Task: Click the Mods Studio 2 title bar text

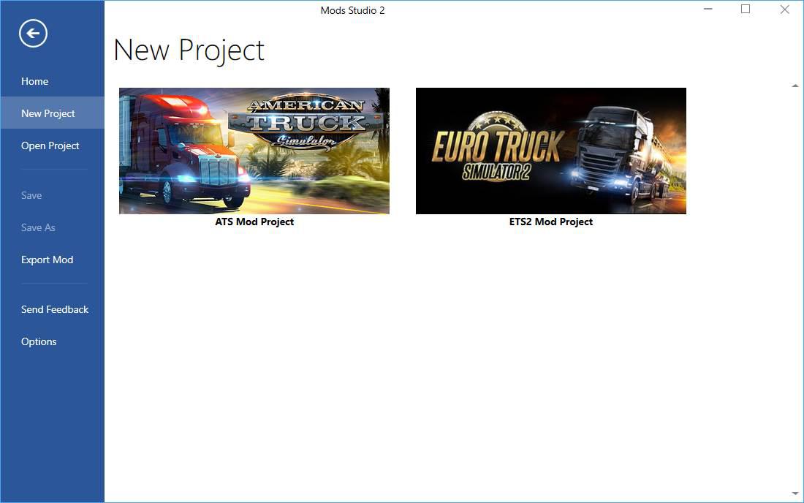Action: [352, 10]
